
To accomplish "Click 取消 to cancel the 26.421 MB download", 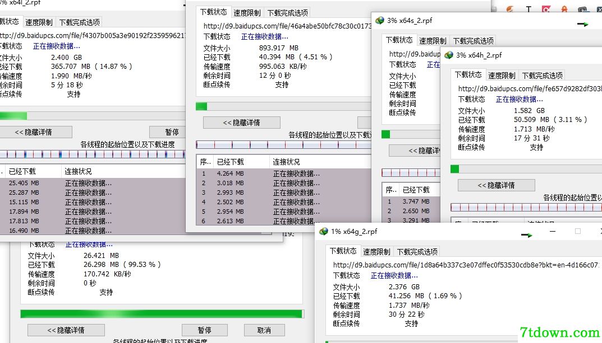I will pos(264,330).
